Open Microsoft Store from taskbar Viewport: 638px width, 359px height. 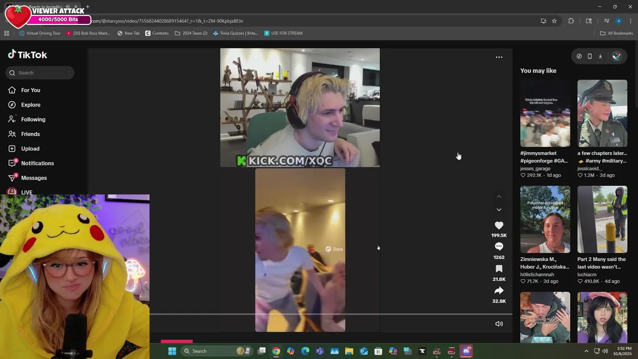pos(378,351)
